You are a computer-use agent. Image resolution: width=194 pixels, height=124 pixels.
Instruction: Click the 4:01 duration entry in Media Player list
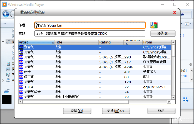click(x=183, y=71)
